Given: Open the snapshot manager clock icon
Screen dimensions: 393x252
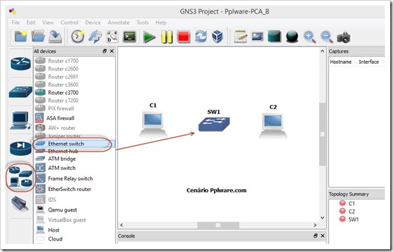Looking at the screenshot, I should click(78, 37).
